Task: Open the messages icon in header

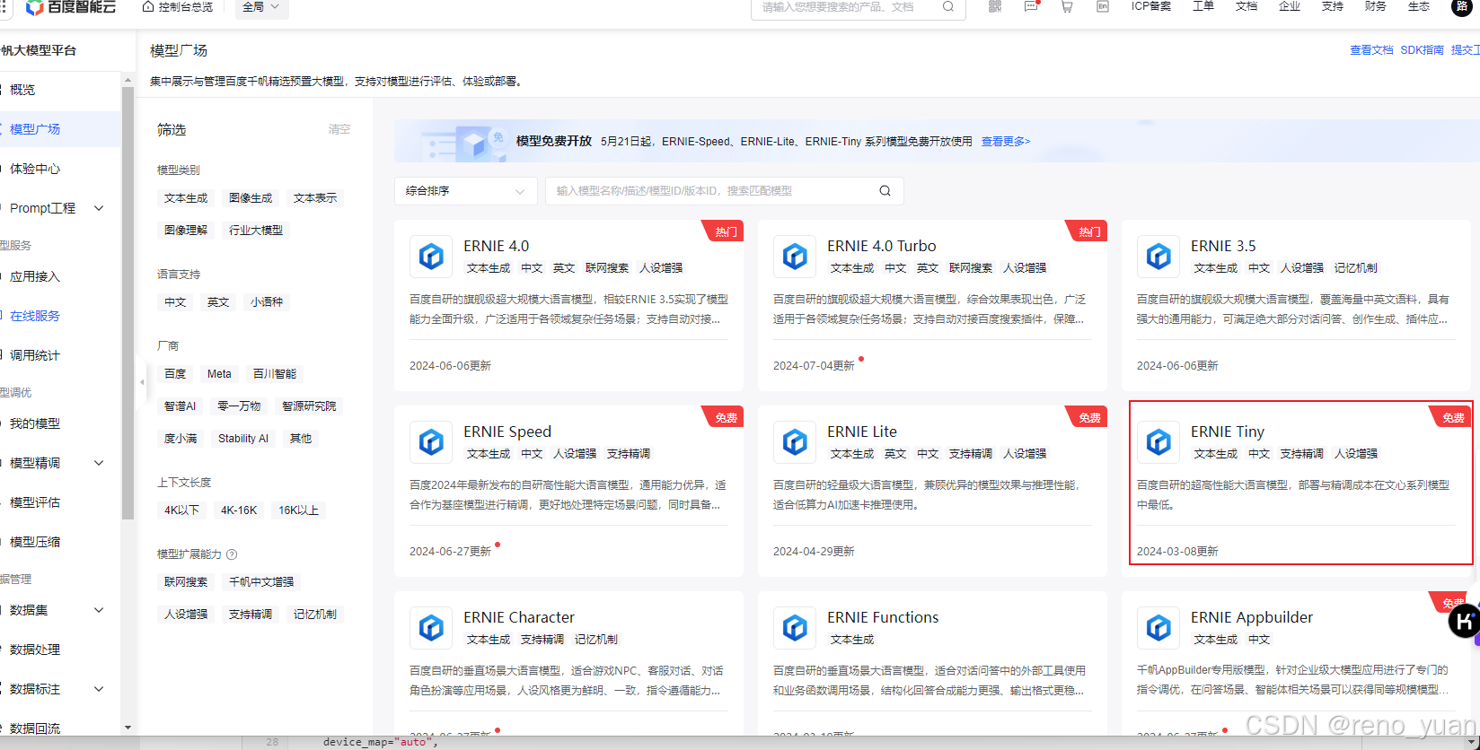Action: (1031, 6)
